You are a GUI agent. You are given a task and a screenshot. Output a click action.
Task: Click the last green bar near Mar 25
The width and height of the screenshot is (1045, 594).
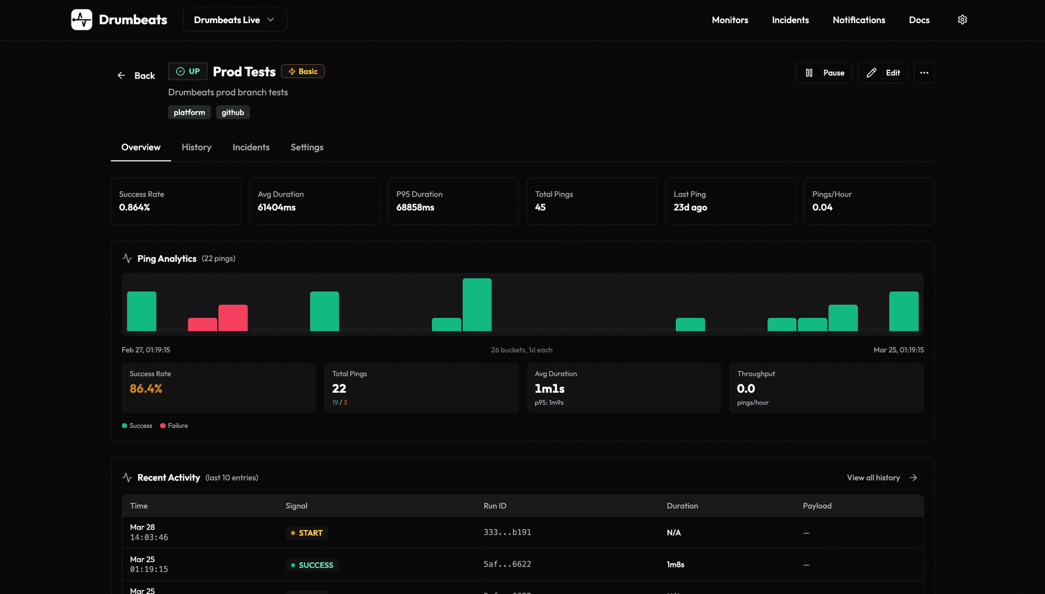point(904,311)
